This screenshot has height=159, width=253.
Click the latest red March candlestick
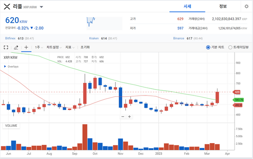(217, 97)
